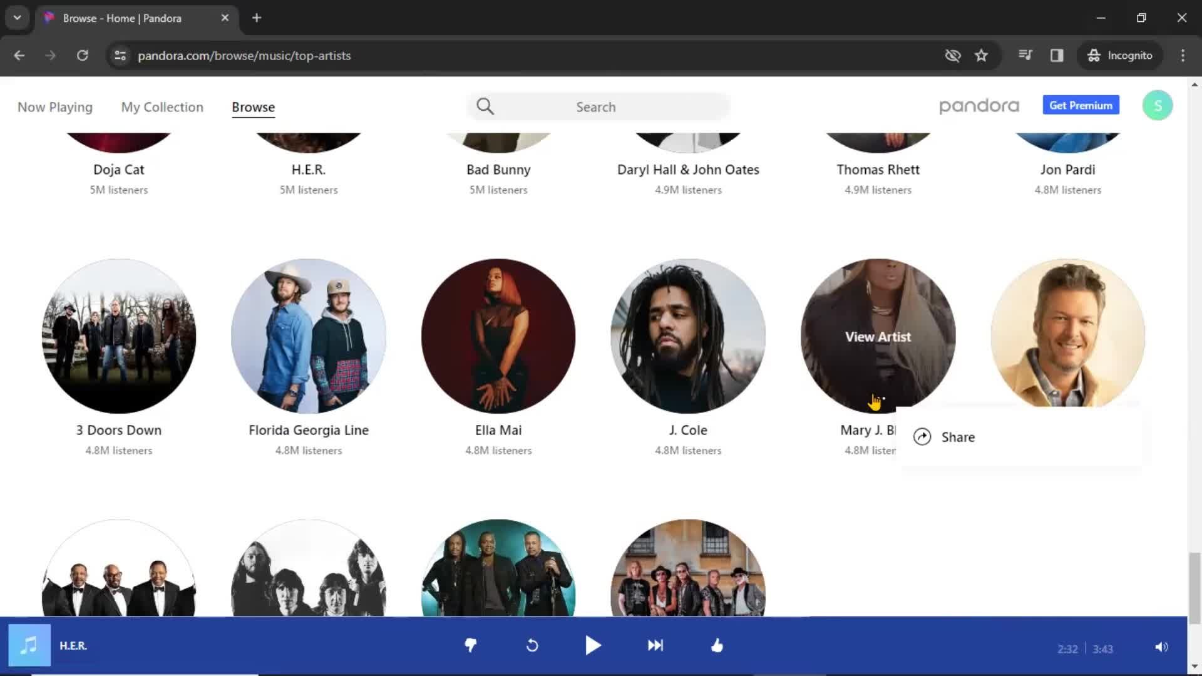Mute audio with the volume speaker icon
The height and width of the screenshot is (676, 1202).
coord(1161,647)
